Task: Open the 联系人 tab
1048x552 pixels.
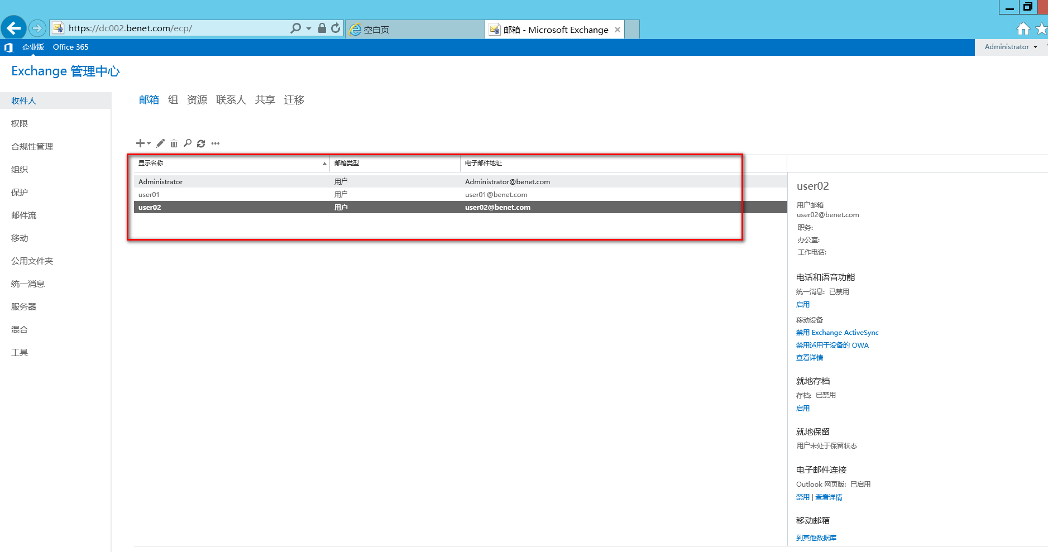Action: [231, 100]
